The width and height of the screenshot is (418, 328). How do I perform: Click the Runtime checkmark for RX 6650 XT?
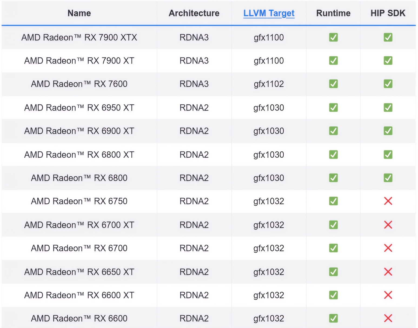(x=333, y=272)
